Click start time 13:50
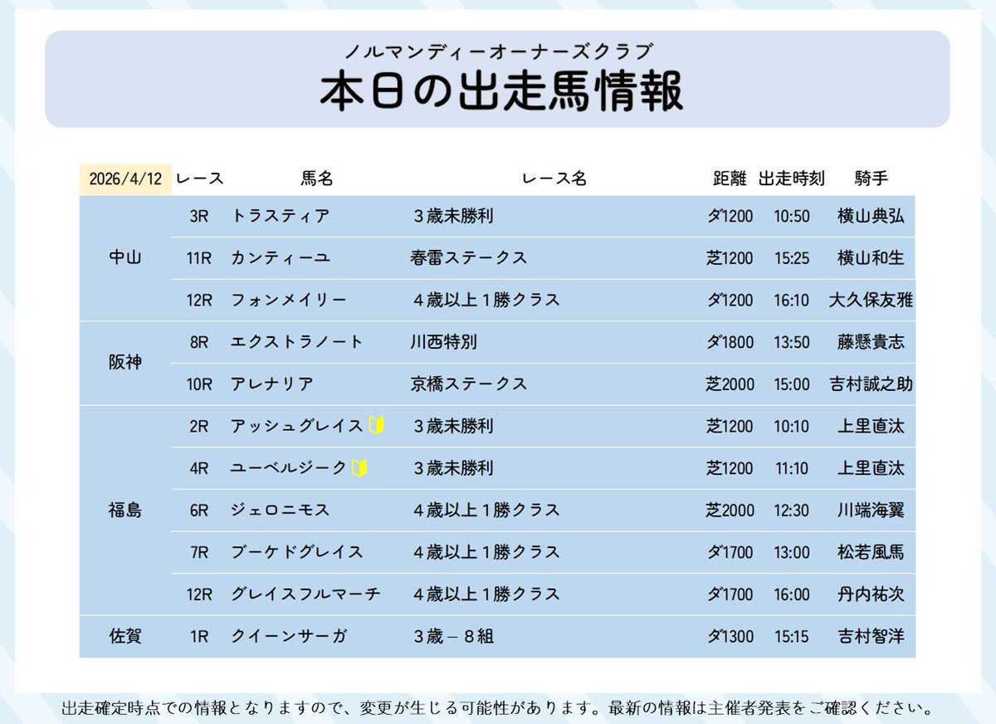Viewport: 996px width, 724px height. [792, 342]
